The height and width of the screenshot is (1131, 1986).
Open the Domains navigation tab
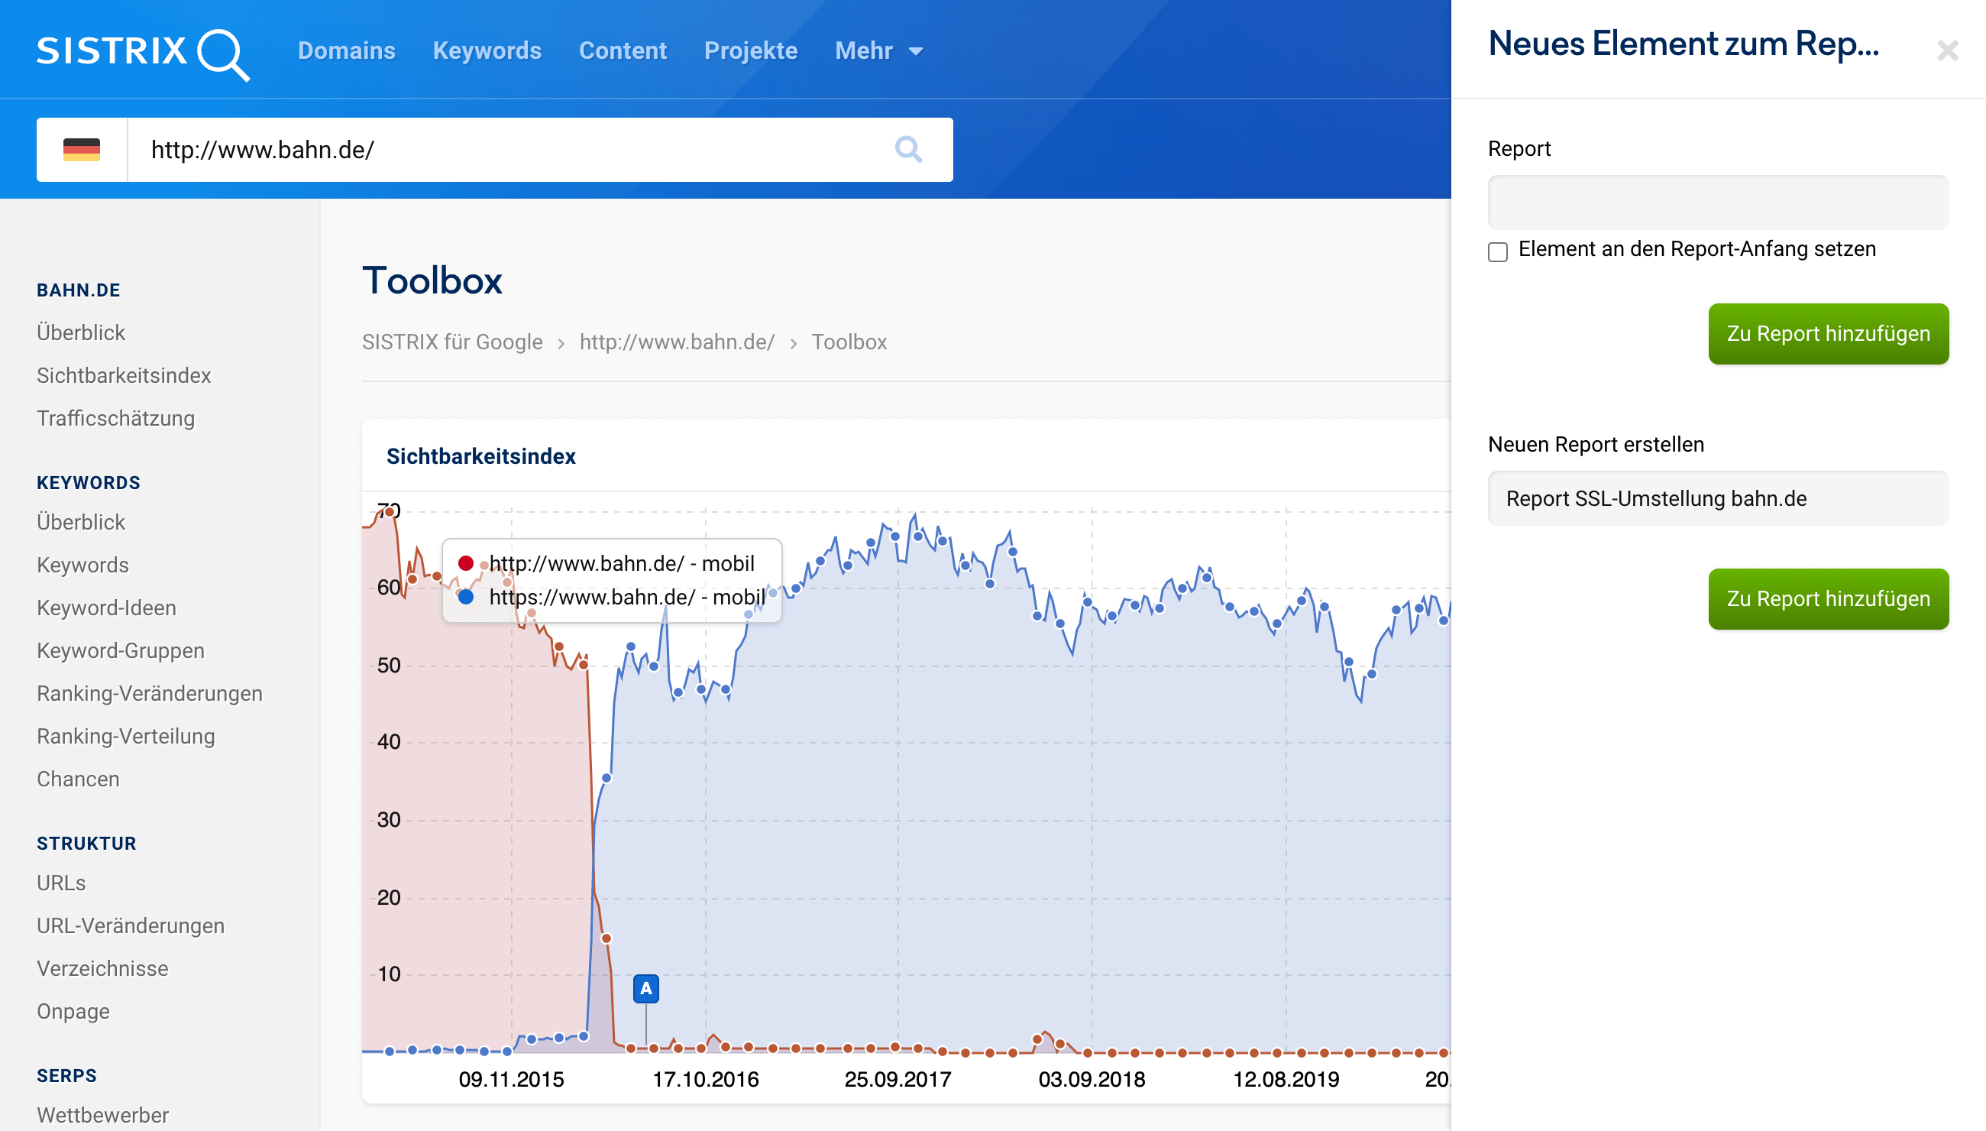(346, 51)
